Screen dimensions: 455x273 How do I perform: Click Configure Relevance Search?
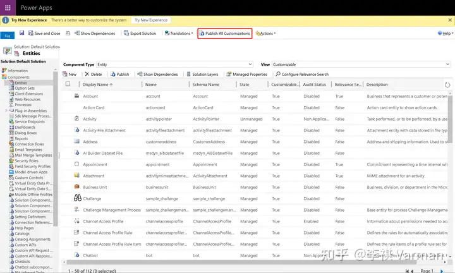pos(302,75)
